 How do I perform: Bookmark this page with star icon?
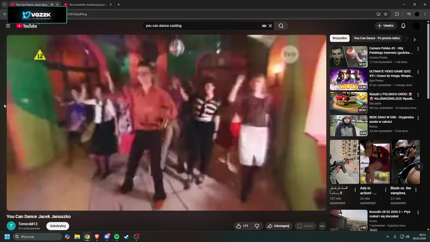tap(386, 14)
